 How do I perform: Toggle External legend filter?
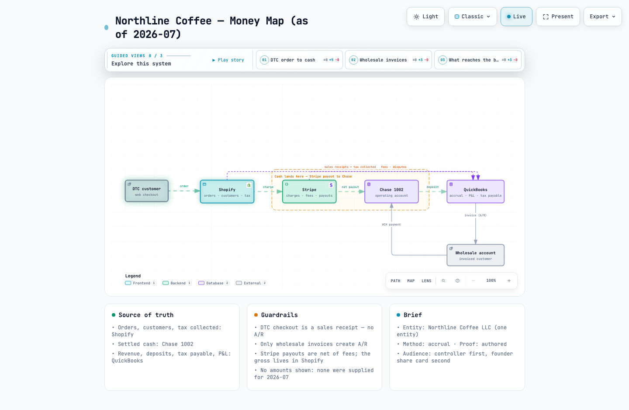(x=251, y=283)
